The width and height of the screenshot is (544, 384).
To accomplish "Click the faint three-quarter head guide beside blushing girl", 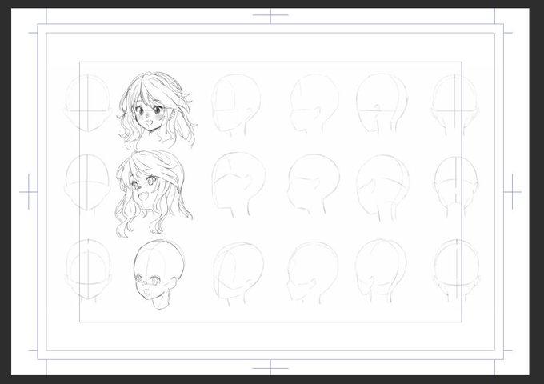I will (236, 105).
